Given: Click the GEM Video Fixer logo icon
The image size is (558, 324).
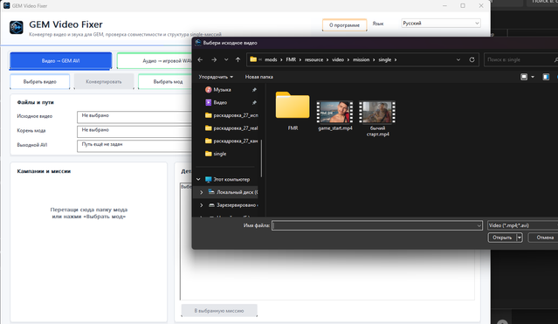Looking at the screenshot, I should 17,27.
